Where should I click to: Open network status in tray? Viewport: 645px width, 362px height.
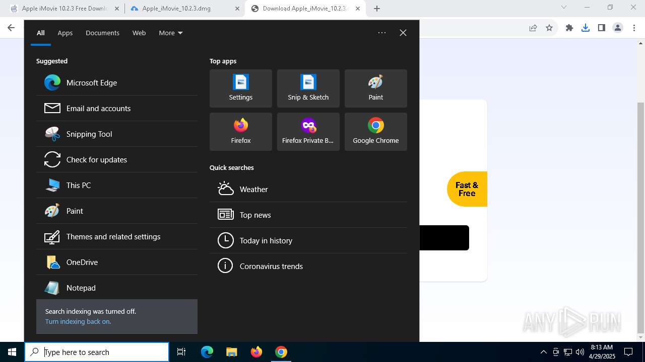[568, 352]
